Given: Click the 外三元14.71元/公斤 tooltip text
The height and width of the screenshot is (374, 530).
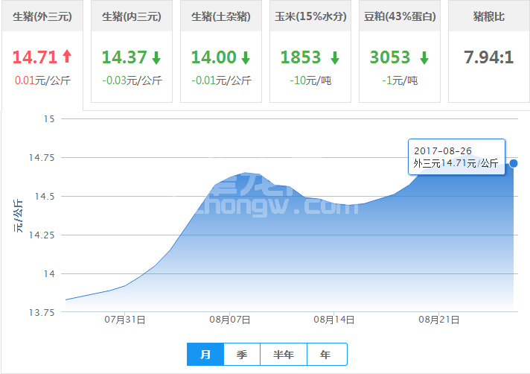Looking at the screenshot, I should (x=456, y=163).
